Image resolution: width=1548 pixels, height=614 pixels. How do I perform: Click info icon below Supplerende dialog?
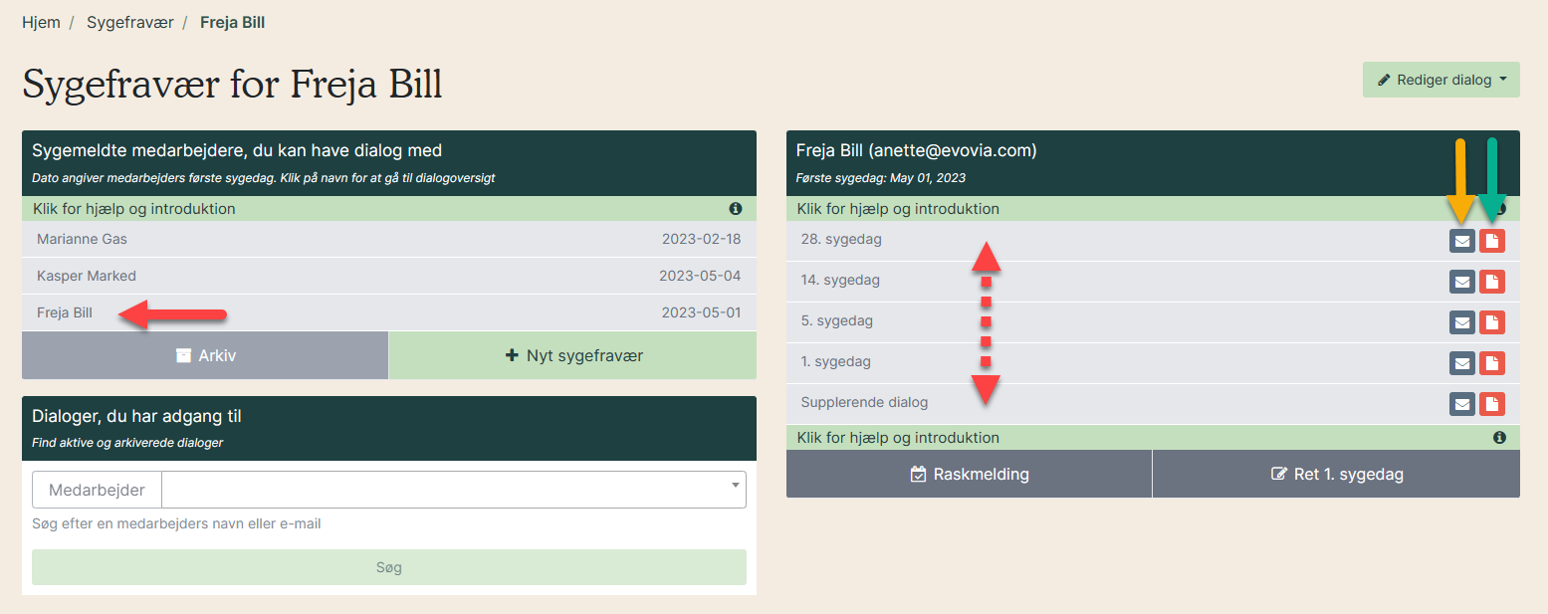coord(1499,438)
